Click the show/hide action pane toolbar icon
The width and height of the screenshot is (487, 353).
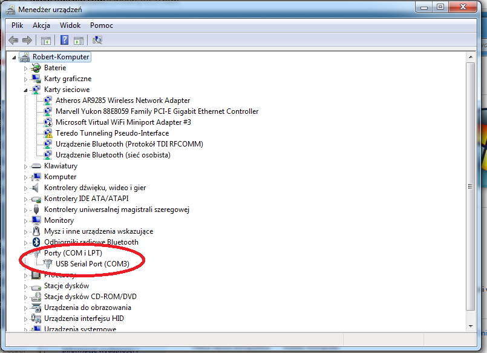(x=78, y=41)
